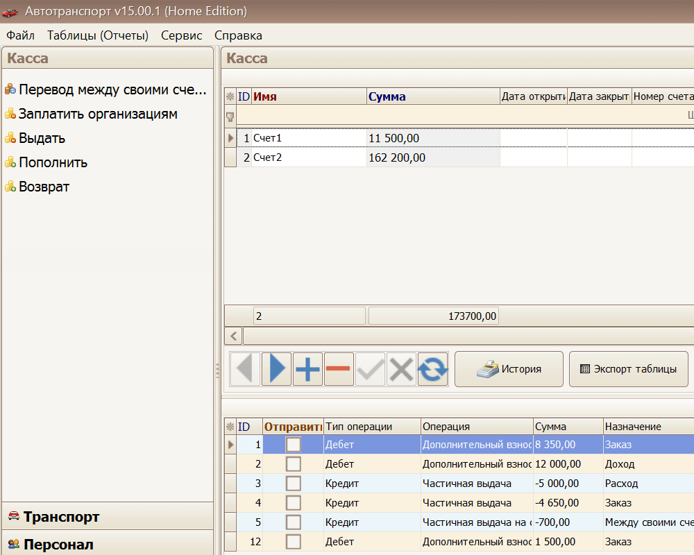Click the total 173700,00 footer cell
This screenshot has width=694, height=555.
point(433,316)
